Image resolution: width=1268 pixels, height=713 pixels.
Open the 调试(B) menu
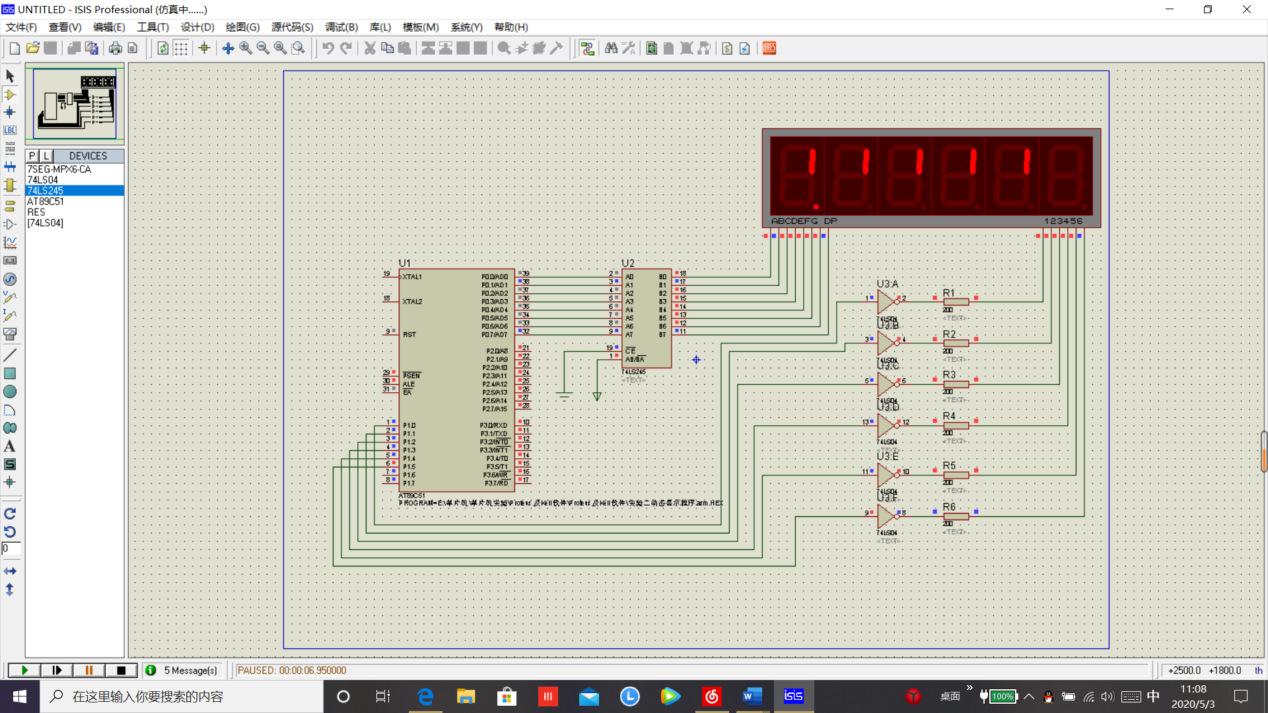point(341,27)
